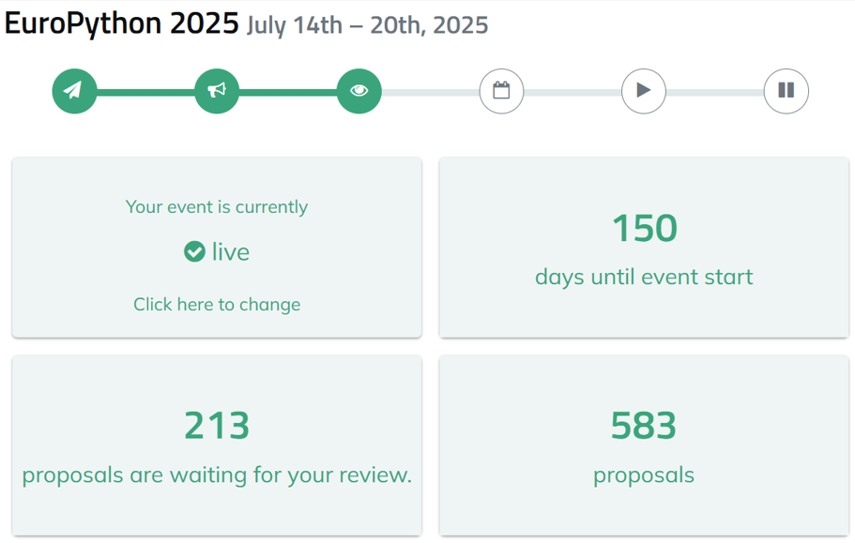The image size is (855, 543).
Task: Click the 150 days countdown number
Action: pos(644,228)
